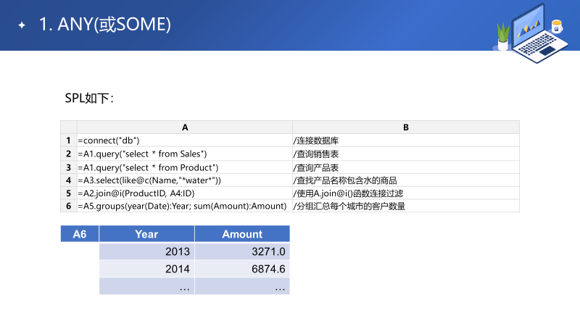The image size is (580, 326).
Task: Select column header A in the SPL grid
Action: point(185,128)
